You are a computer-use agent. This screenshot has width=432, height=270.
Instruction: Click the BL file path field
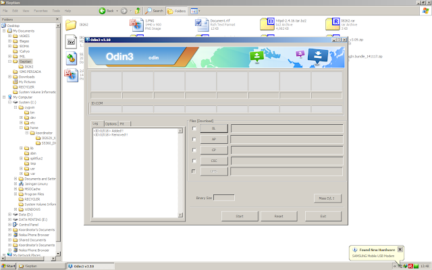287,128
